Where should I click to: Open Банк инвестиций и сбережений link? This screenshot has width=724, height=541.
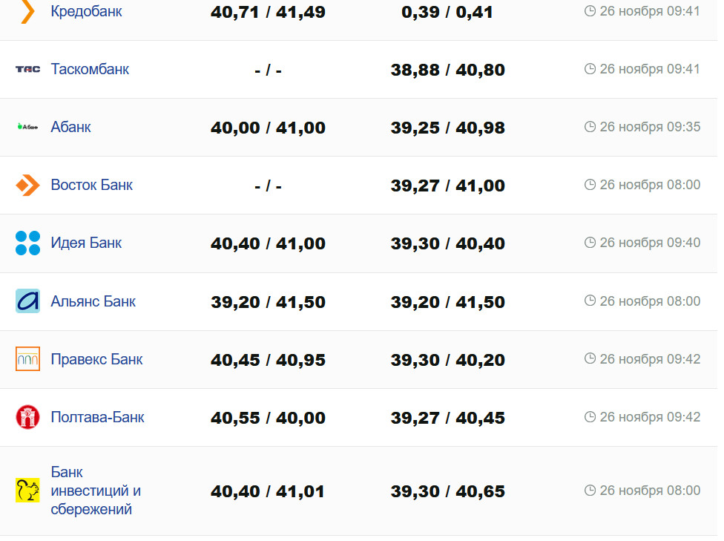95,491
